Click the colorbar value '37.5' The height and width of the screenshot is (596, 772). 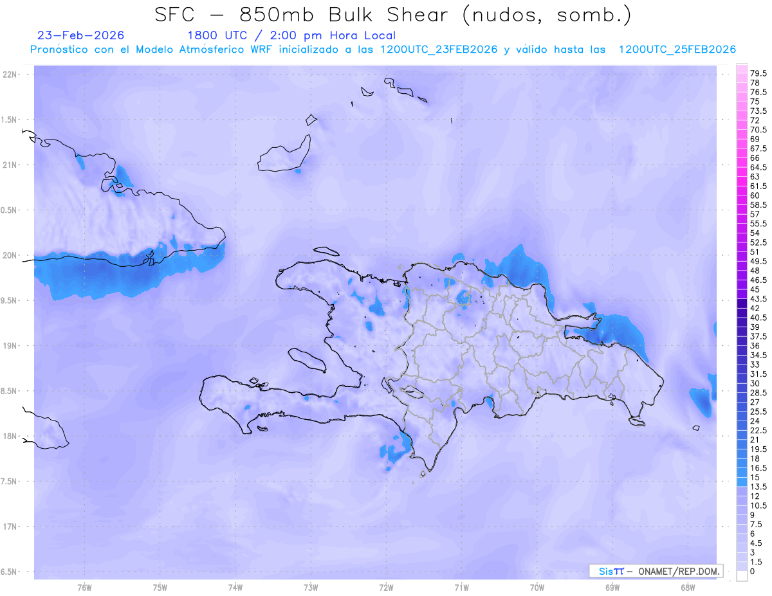pyautogui.click(x=759, y=336)
